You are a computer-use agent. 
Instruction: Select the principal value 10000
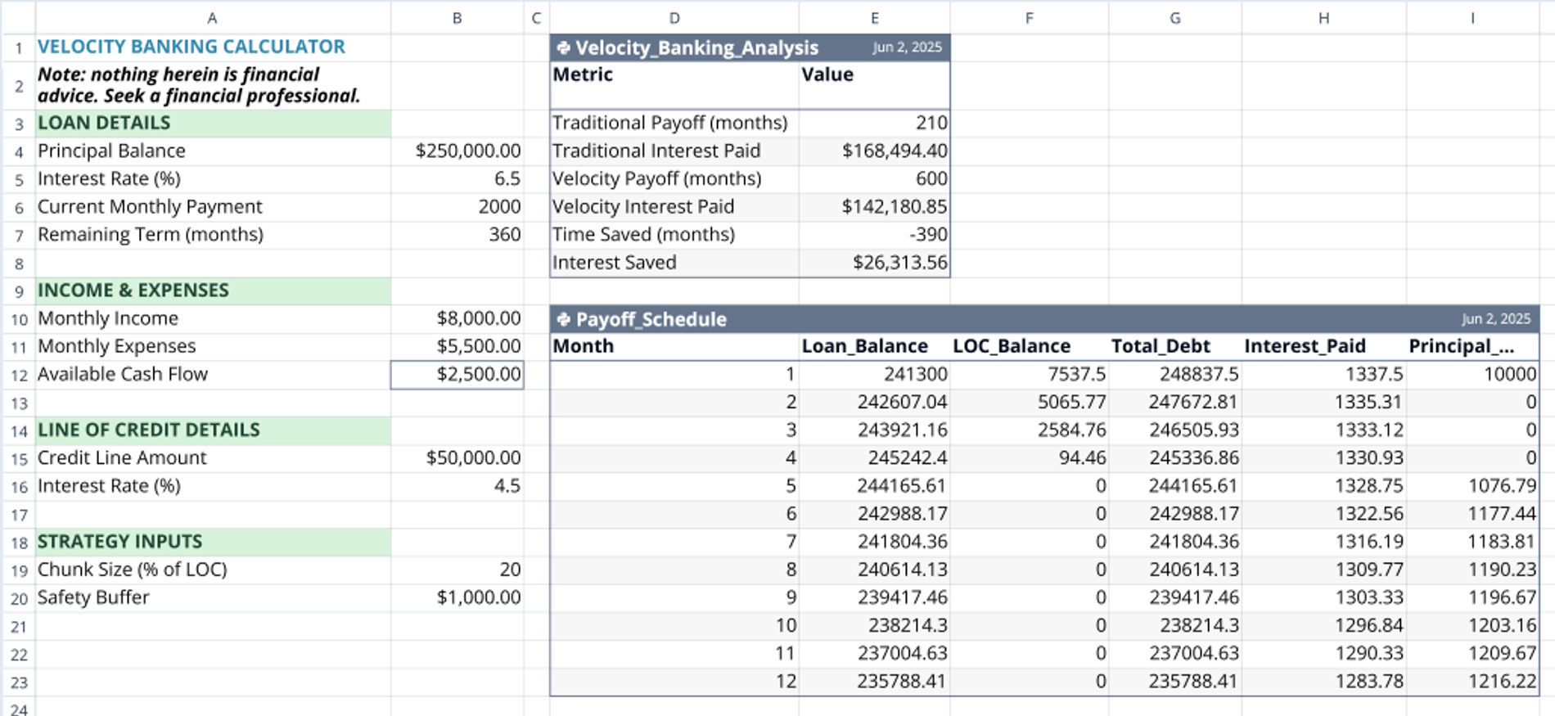pyautogui.click(x=1473, y=375)
